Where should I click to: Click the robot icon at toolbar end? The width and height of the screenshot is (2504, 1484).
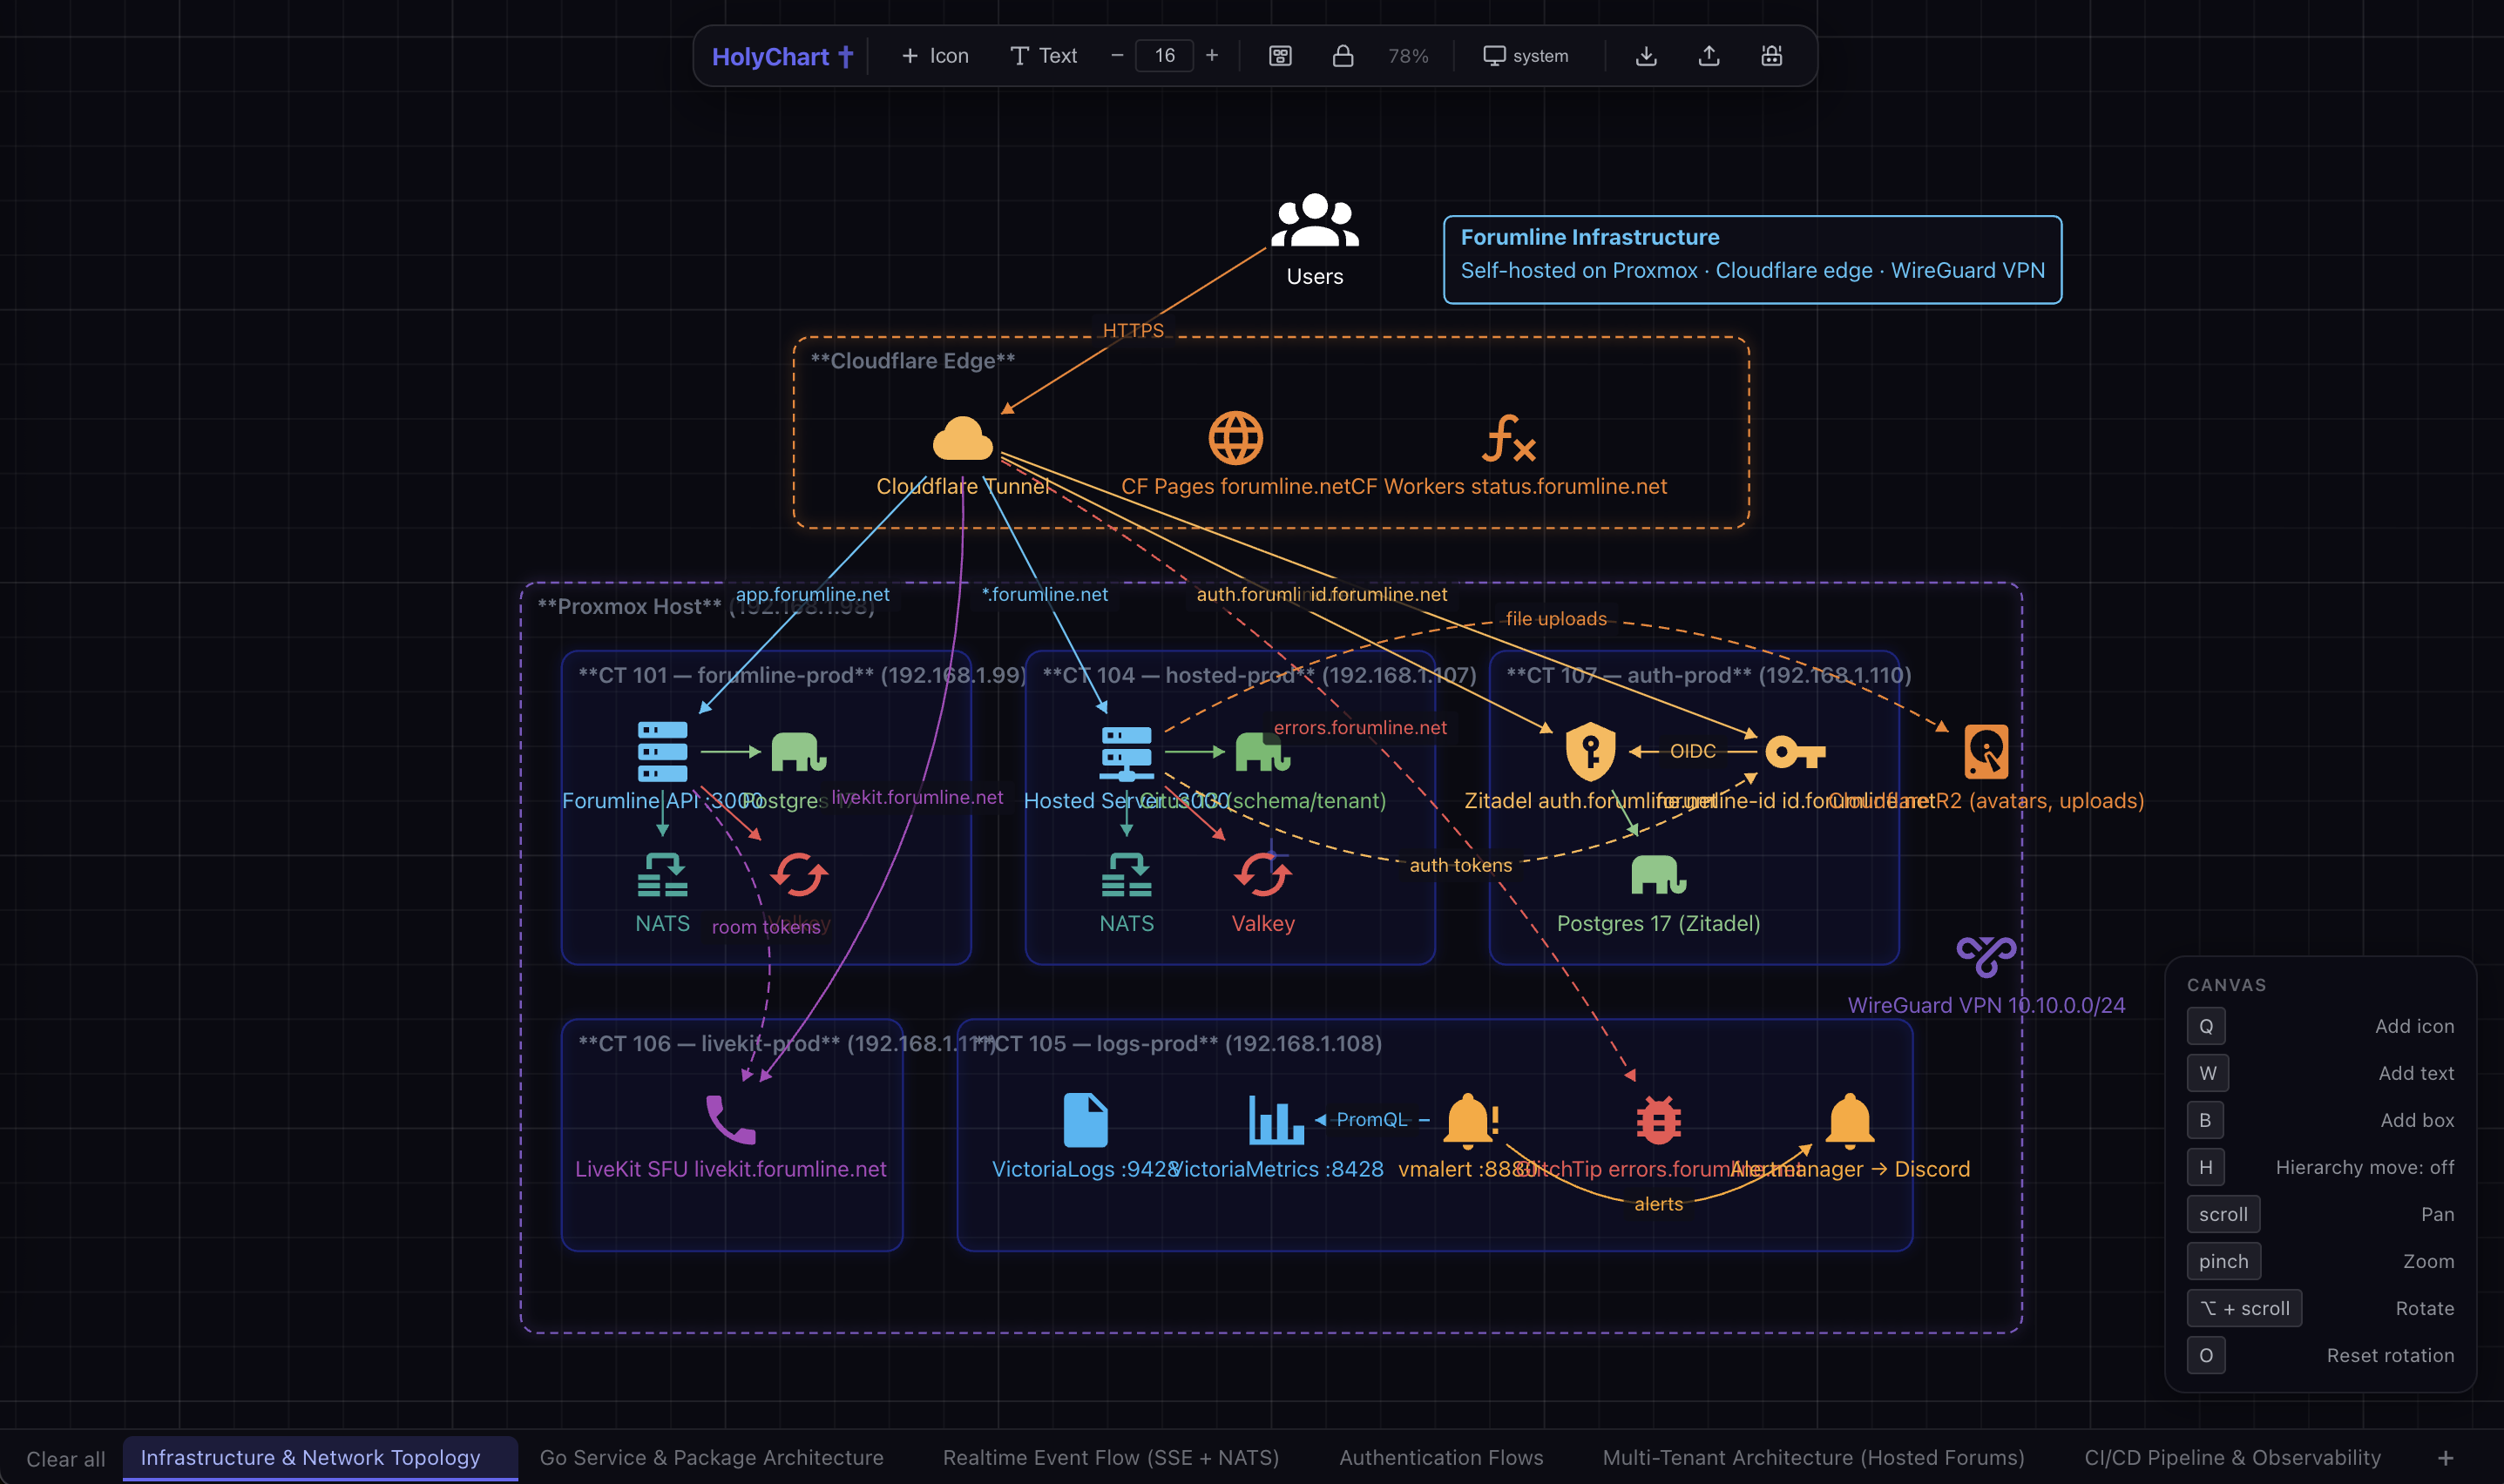coord(1772,56)
